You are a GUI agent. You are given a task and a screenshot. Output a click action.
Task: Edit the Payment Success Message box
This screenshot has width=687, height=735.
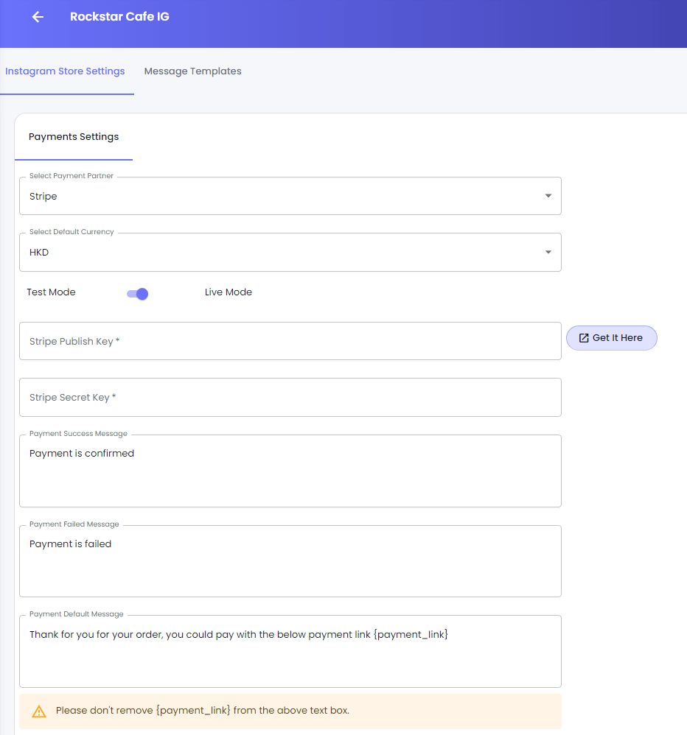tap(290, 471)
